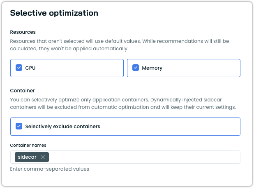Click the Container section heading

23,90
